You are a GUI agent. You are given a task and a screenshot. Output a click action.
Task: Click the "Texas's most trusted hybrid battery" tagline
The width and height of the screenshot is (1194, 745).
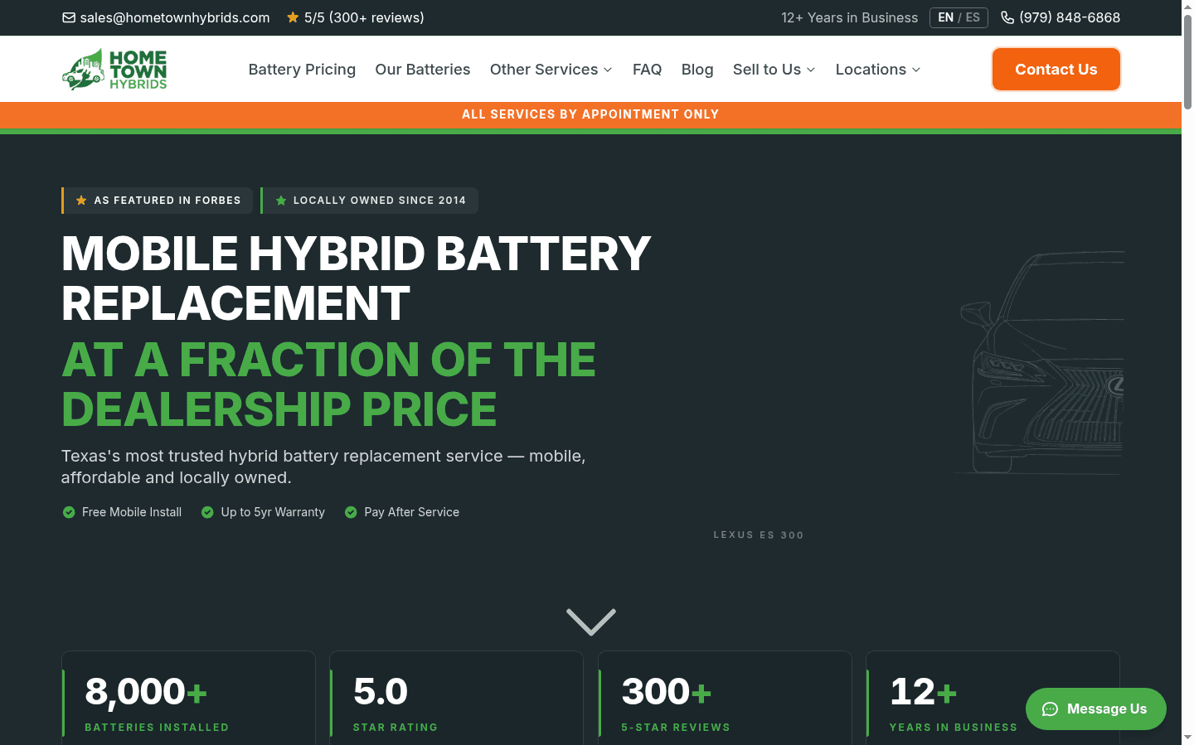click(323, 467)
